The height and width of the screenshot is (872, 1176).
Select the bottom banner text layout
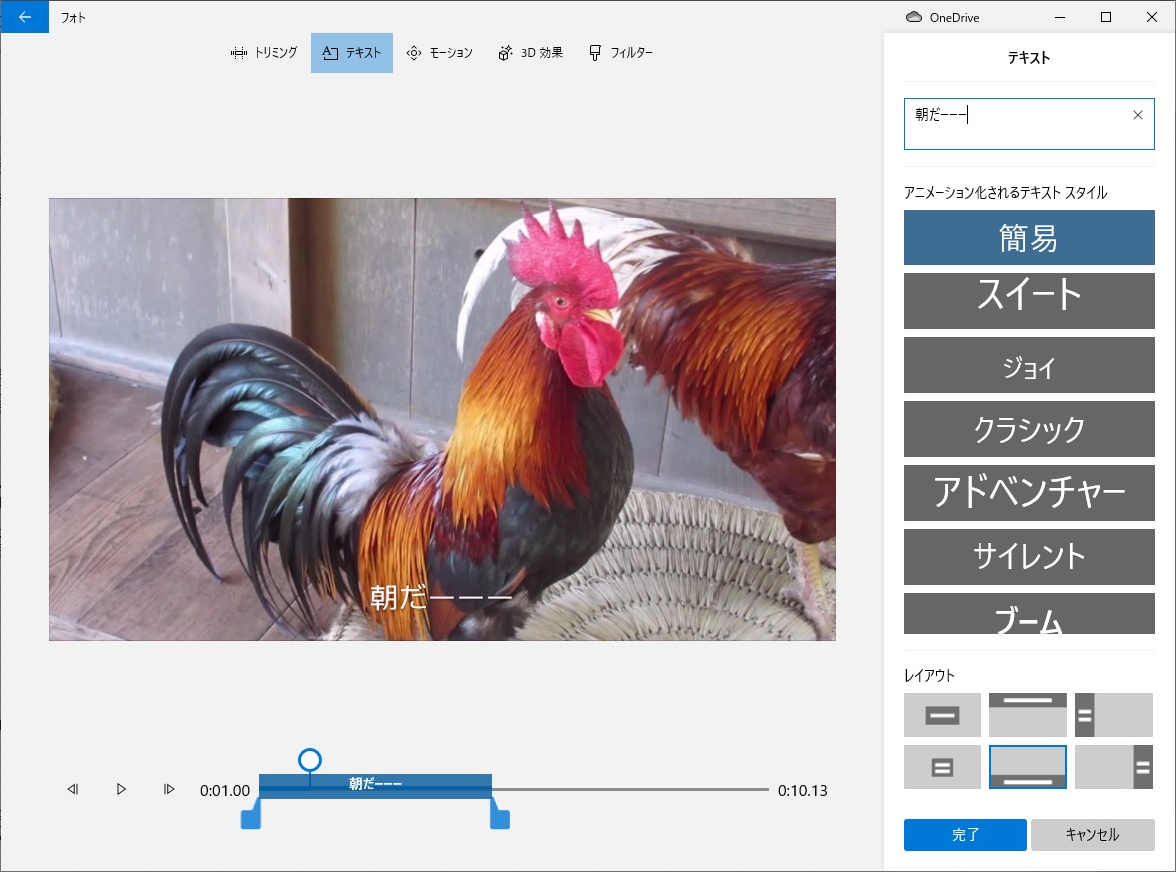click(x=1028, y=767)
